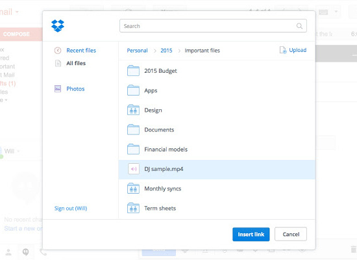Viewport: 357px width, 260px height.
Task: Open Recent files in sidebar
Action: pos(81,51)
